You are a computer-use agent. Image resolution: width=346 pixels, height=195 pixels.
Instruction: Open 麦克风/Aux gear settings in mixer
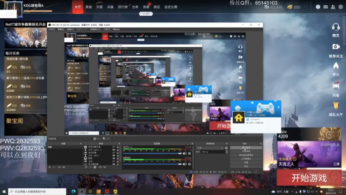point(189,153)
